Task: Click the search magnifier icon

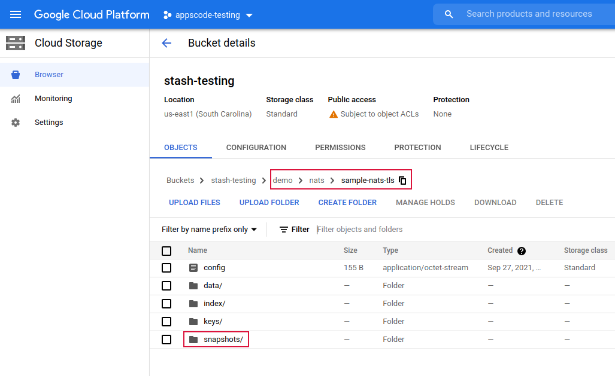Action: [x=449, y=14]
